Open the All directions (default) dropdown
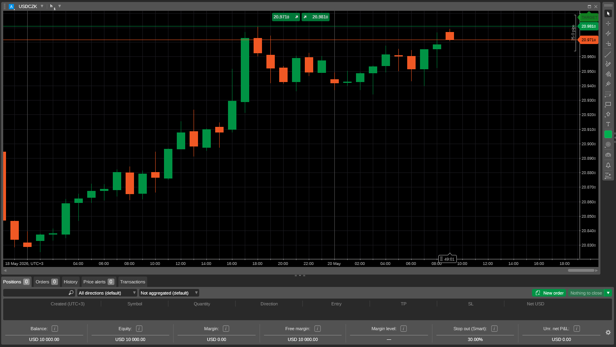616x347 pixels. coord(107,293)
